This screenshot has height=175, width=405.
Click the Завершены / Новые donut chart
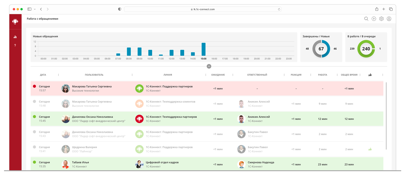point(321,49)
